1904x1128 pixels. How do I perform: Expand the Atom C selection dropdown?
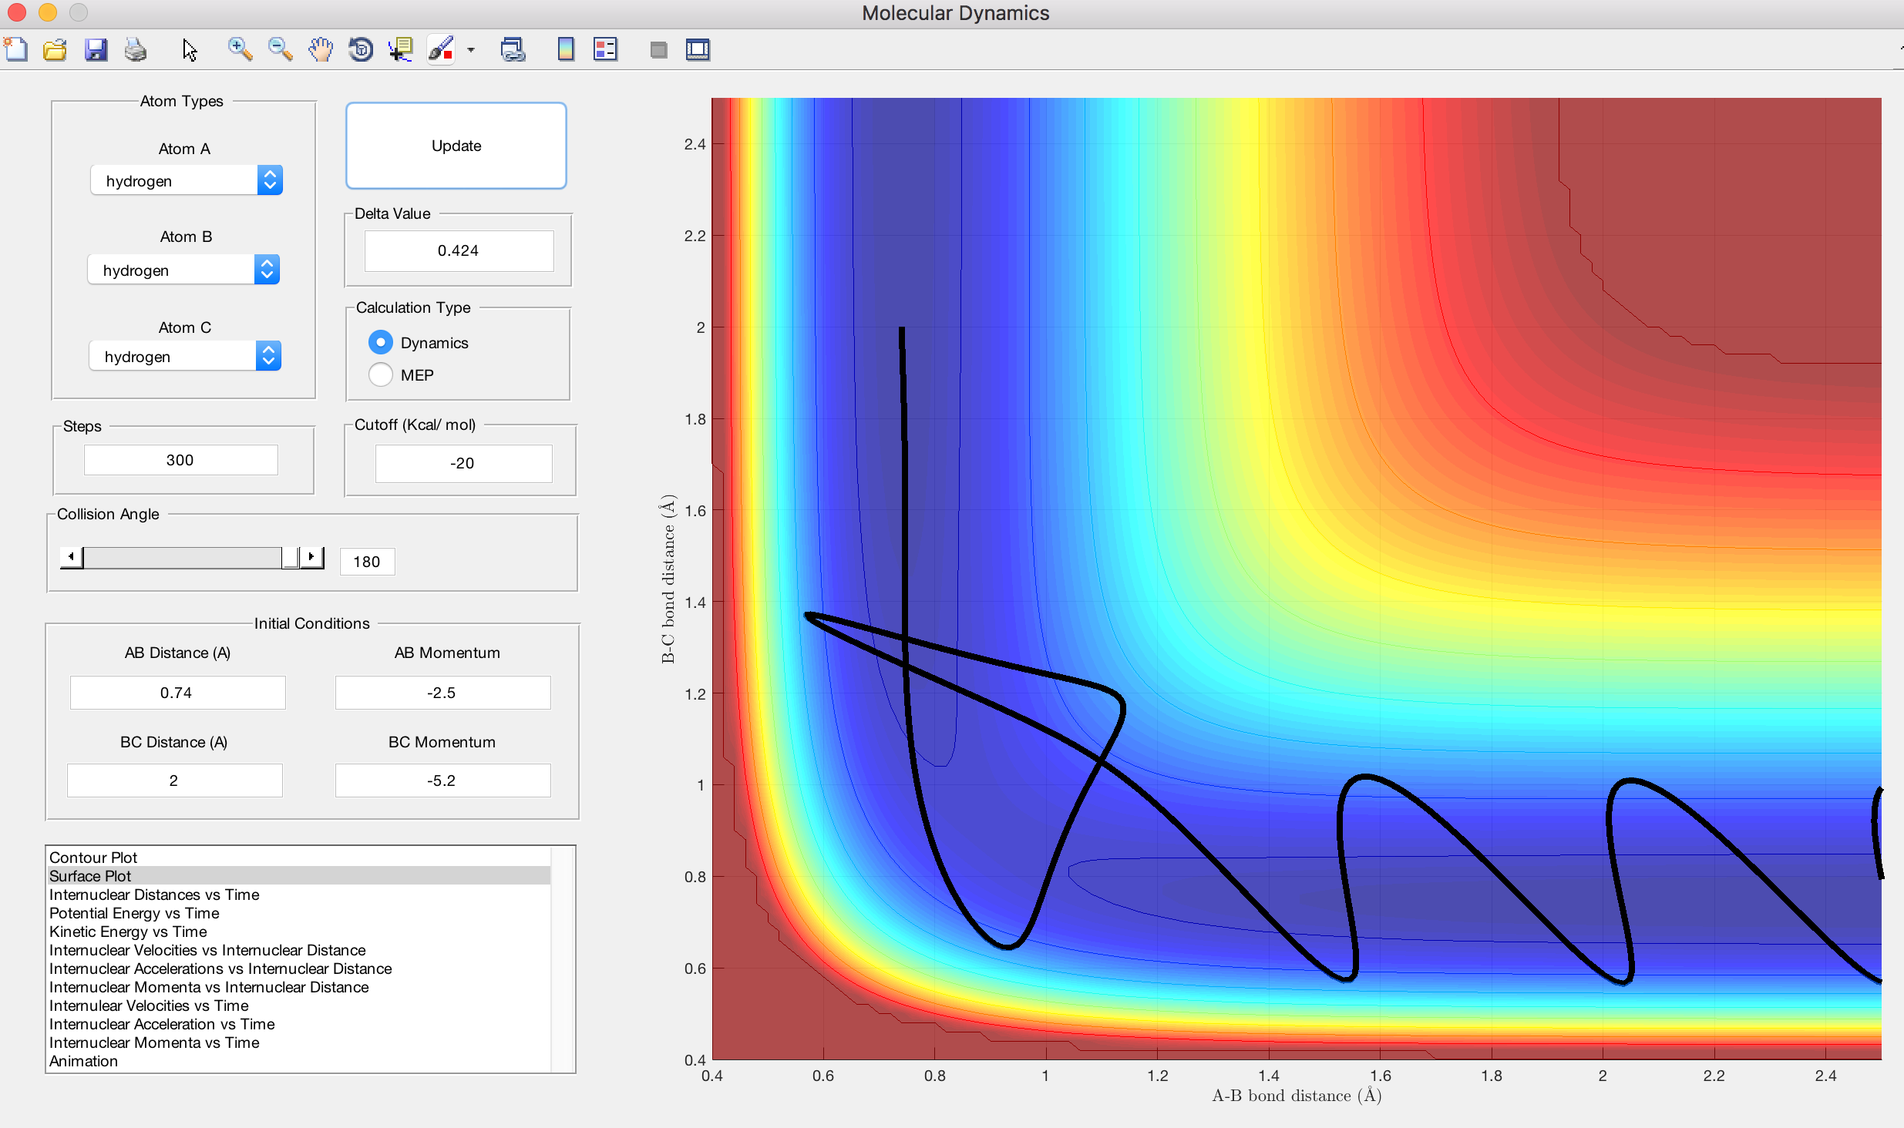[268, 356]
